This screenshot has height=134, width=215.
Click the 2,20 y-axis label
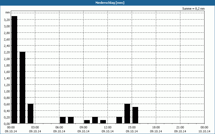tap(7, 52)
